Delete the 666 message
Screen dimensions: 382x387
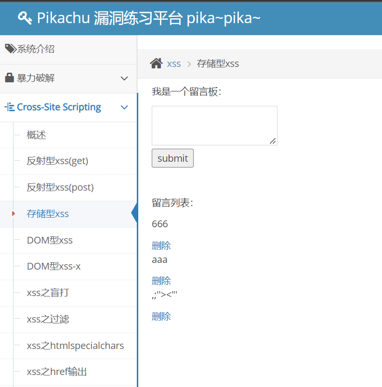click(x=161, y=246)
